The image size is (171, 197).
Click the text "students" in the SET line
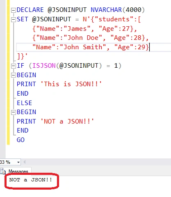114,19
